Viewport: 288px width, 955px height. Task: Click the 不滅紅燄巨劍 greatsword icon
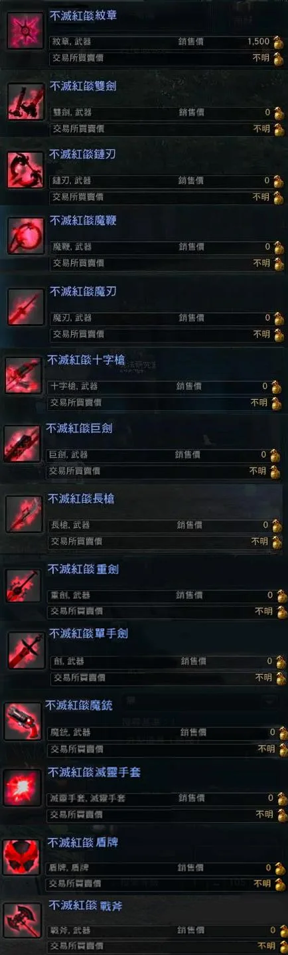point(22,444)
